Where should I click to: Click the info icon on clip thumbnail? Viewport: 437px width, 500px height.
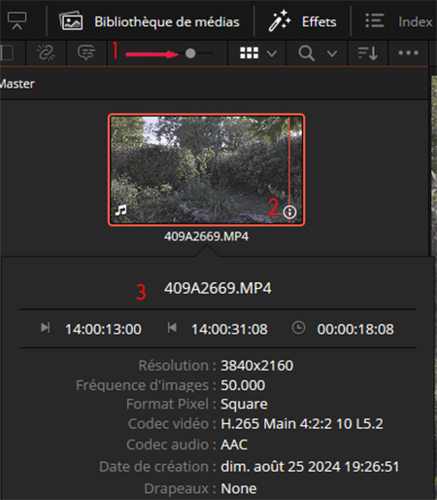[x=289, y=212]
